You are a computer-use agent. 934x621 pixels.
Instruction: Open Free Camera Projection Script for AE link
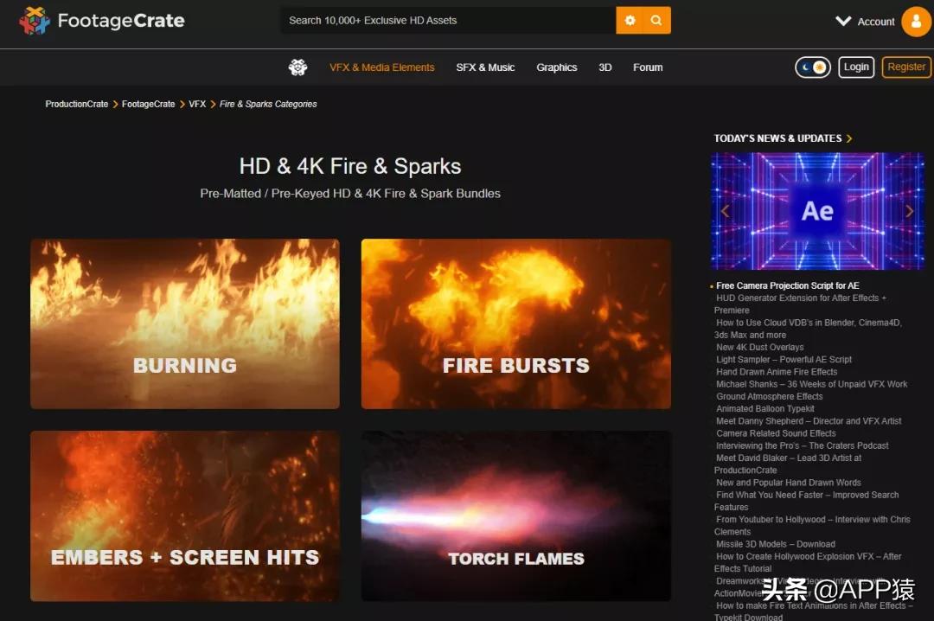coord(787,285)
